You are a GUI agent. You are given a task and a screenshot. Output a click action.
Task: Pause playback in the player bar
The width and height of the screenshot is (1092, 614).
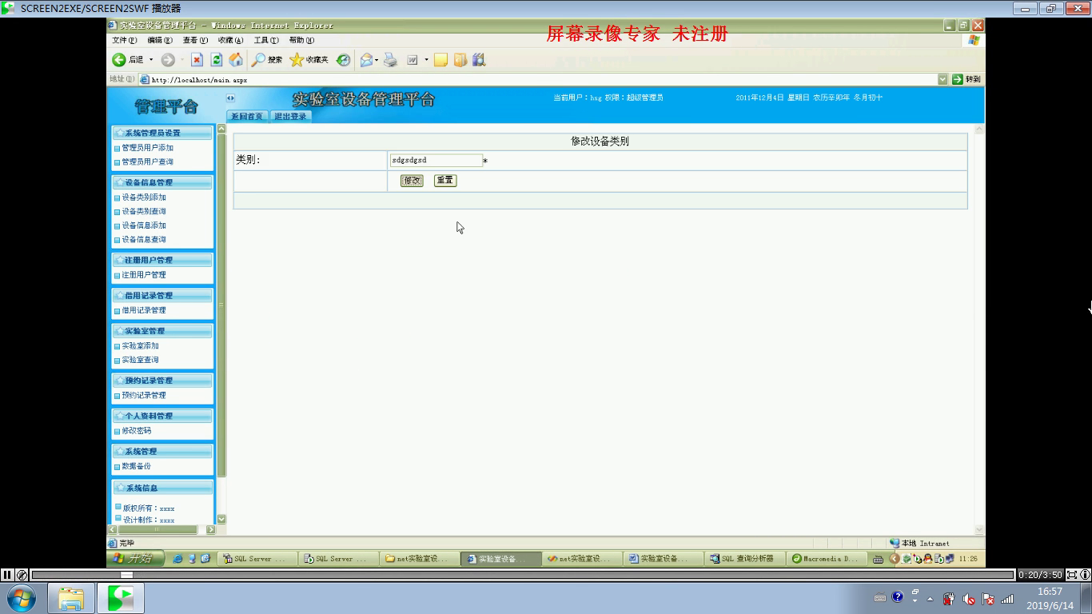pyautogui.click(x=7, y=574)
